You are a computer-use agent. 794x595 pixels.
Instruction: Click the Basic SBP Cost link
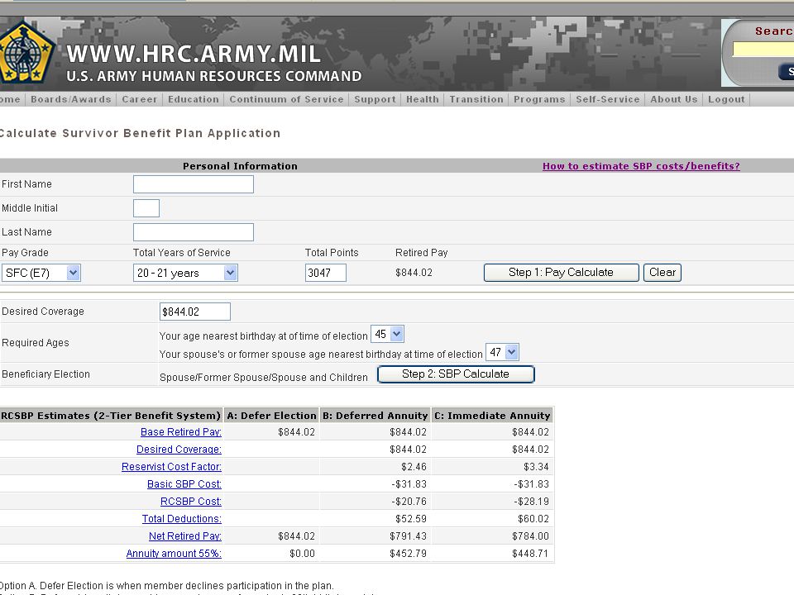point(184,483)
